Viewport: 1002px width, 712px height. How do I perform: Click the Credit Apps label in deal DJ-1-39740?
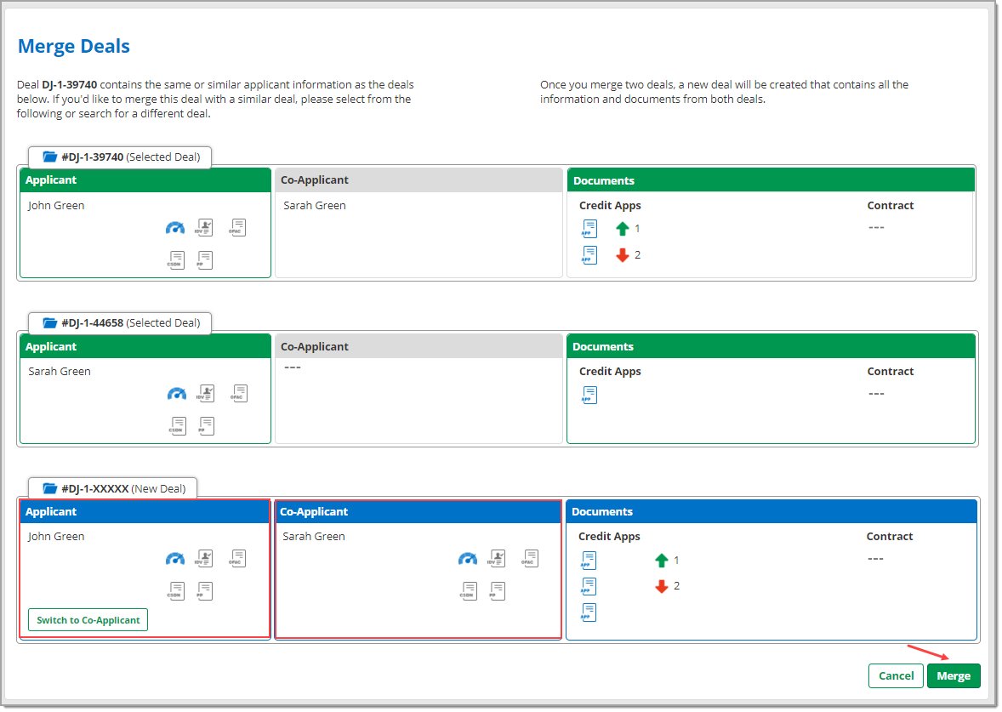coord(610,205)
